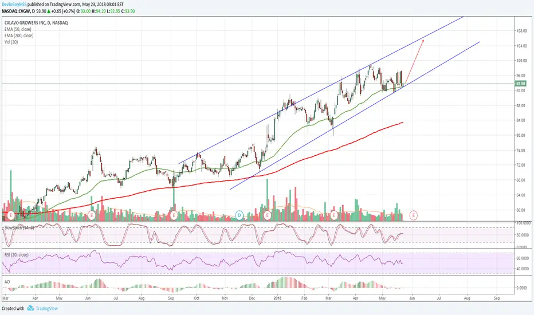Click the 84.00 price axis label

click(521, 120)
